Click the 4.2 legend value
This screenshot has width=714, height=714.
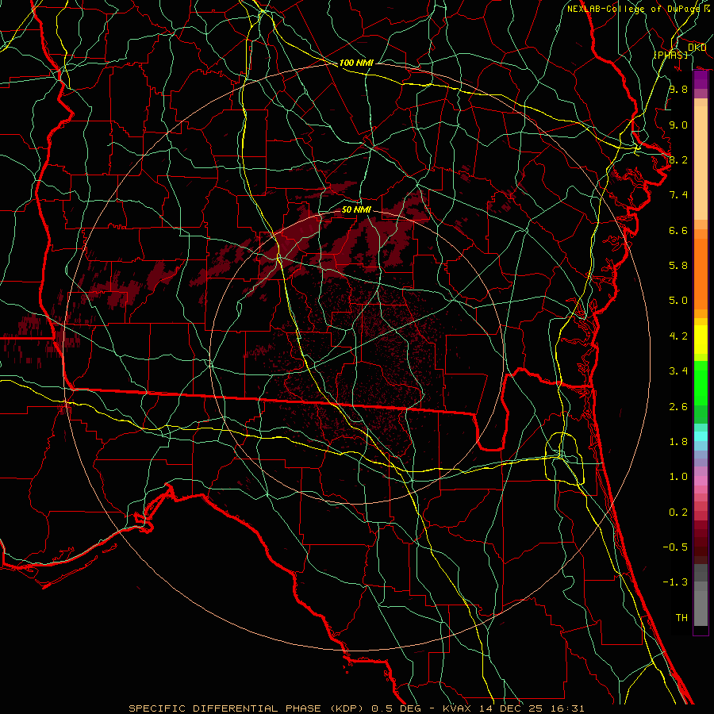coord(678,336)
